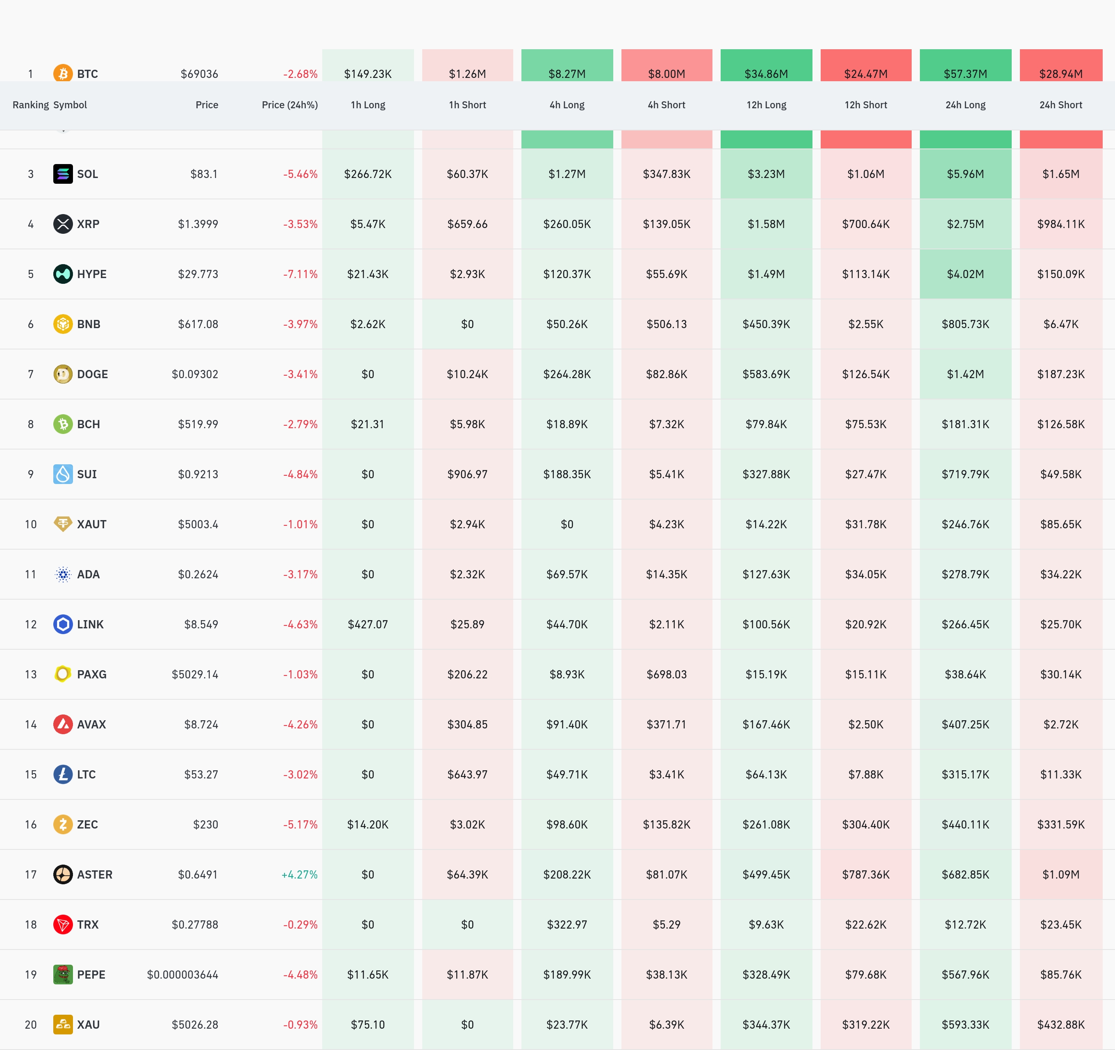Click ASTER +4.27% price change value
The width and height of the screenshot is (1115, 1050).
pyautogui.click(x=300, y=874)
